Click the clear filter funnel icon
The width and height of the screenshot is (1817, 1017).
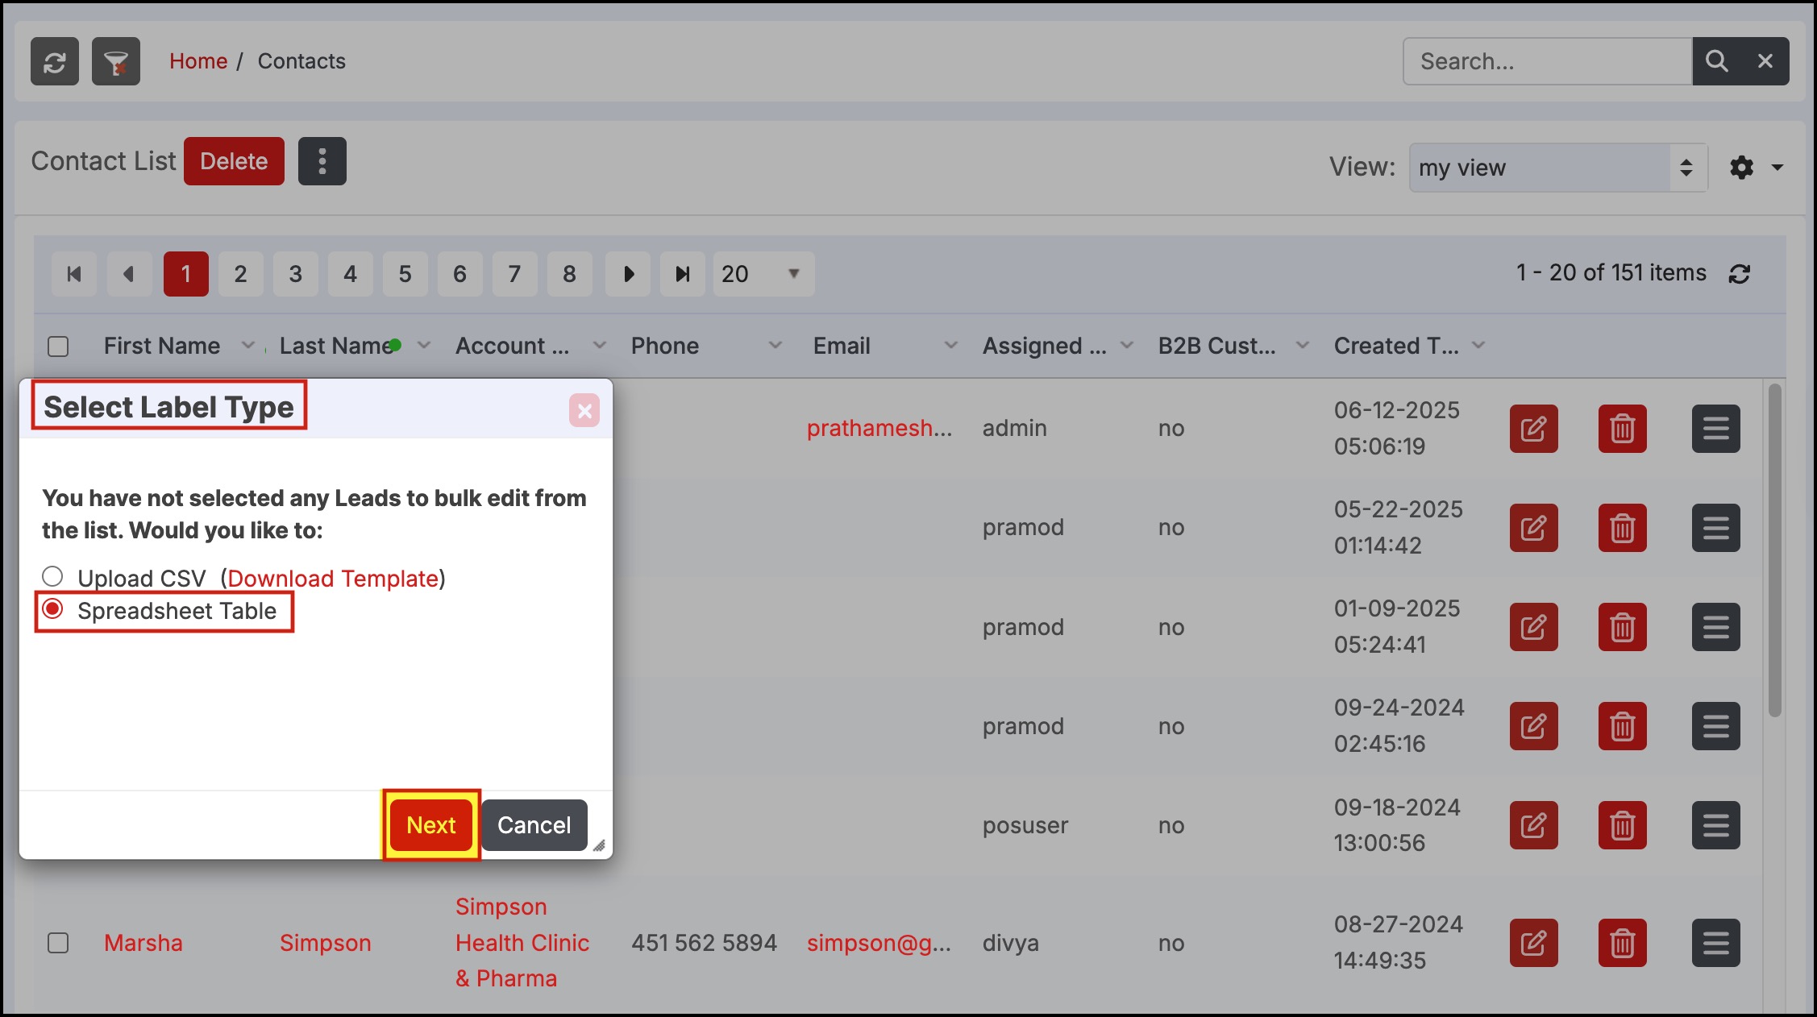click(x=116, y=61)
